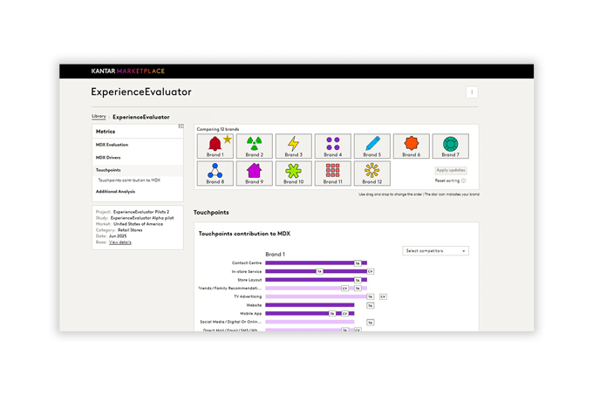Open MDX Evaluation metric
The width and height of the screenshot is (593, 395).
(112, 144)
